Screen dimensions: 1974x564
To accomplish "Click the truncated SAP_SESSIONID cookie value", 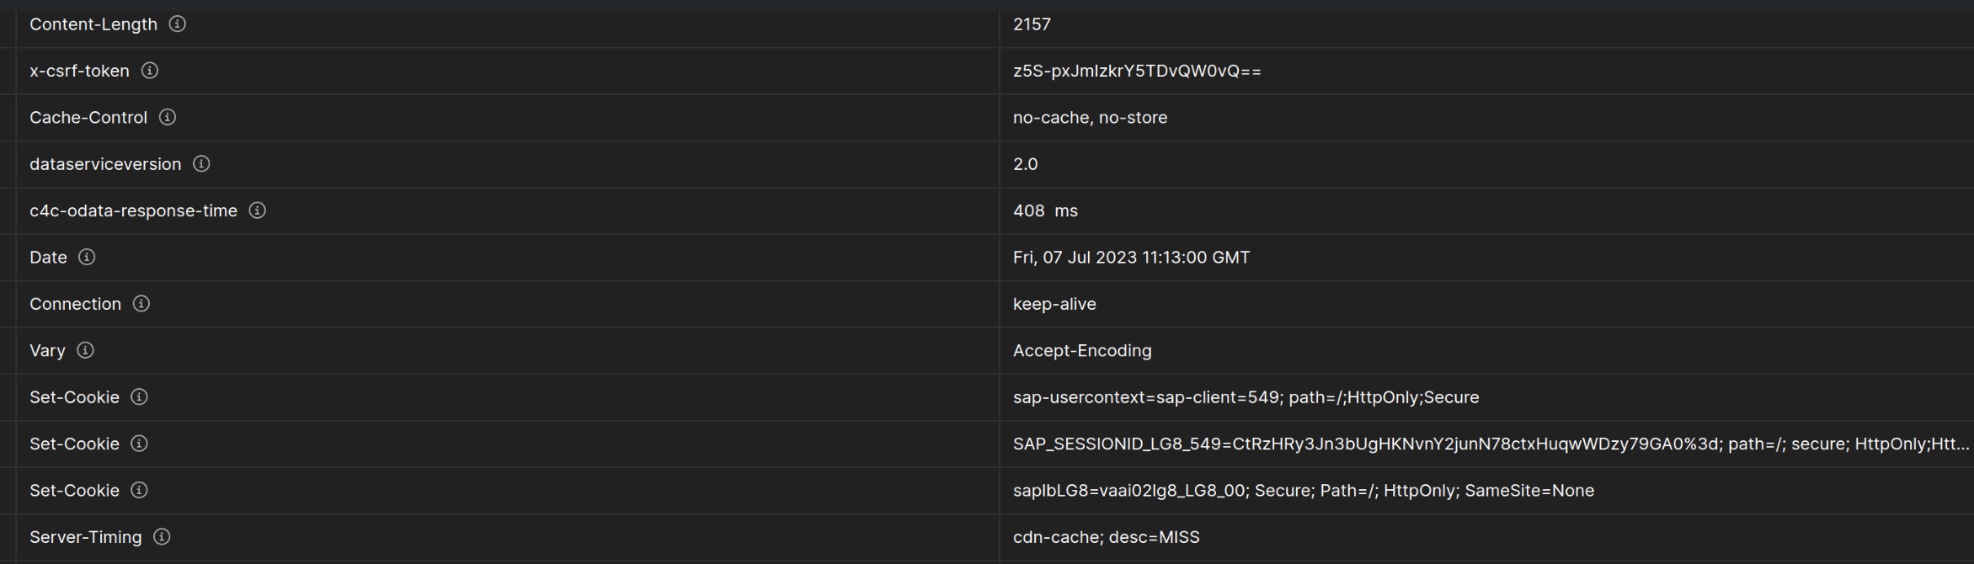I will 1490,444.
